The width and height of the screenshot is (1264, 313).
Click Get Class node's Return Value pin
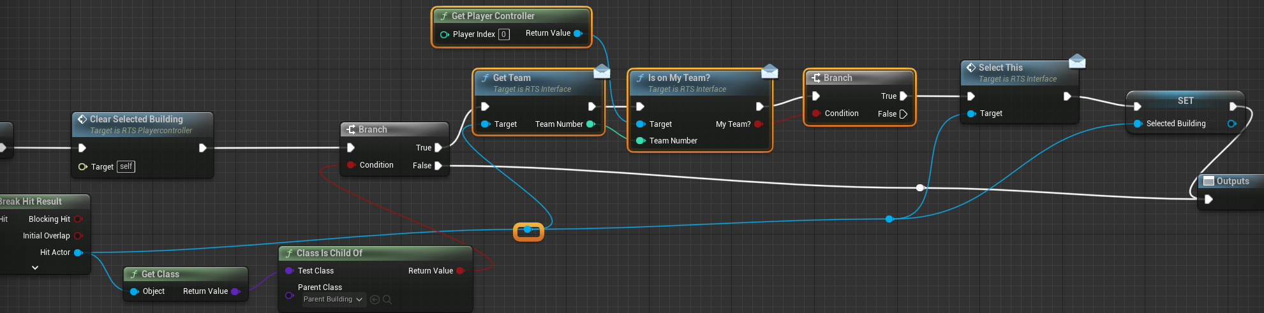click(x=235, y=291)
